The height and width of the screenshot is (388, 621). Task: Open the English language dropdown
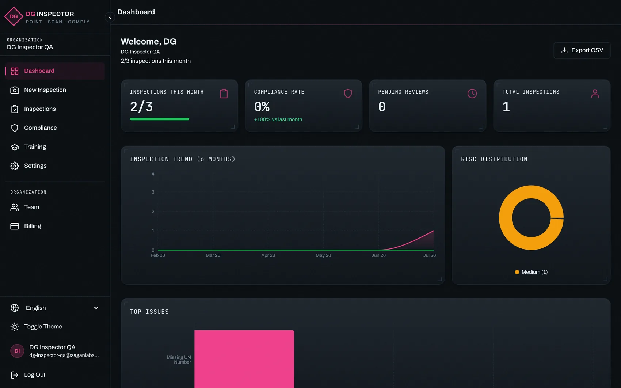coord(55,308)
